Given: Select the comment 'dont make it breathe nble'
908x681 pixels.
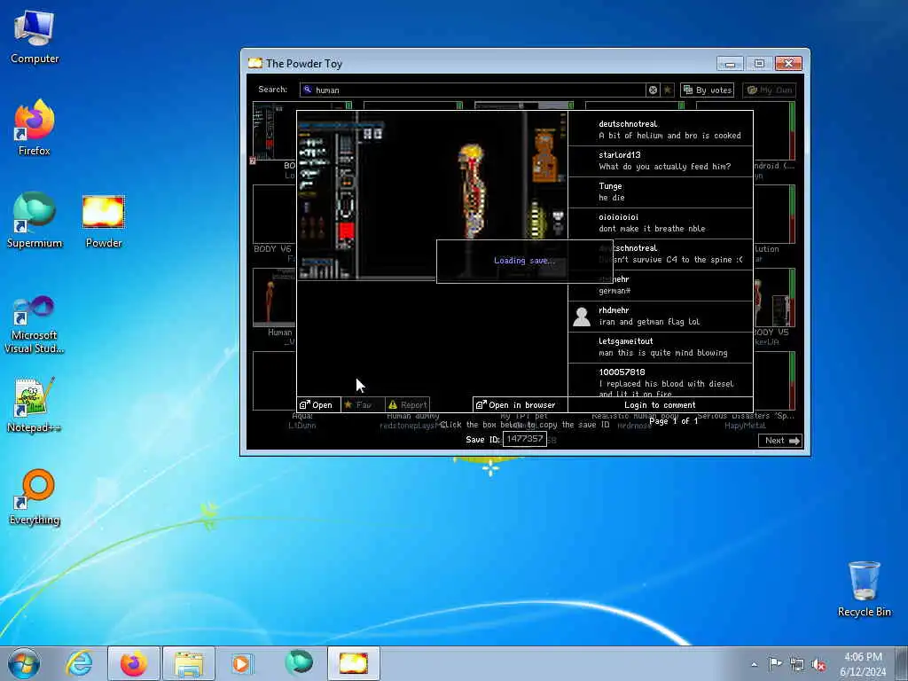Looking at the screenshot, I should click(652, 229).
